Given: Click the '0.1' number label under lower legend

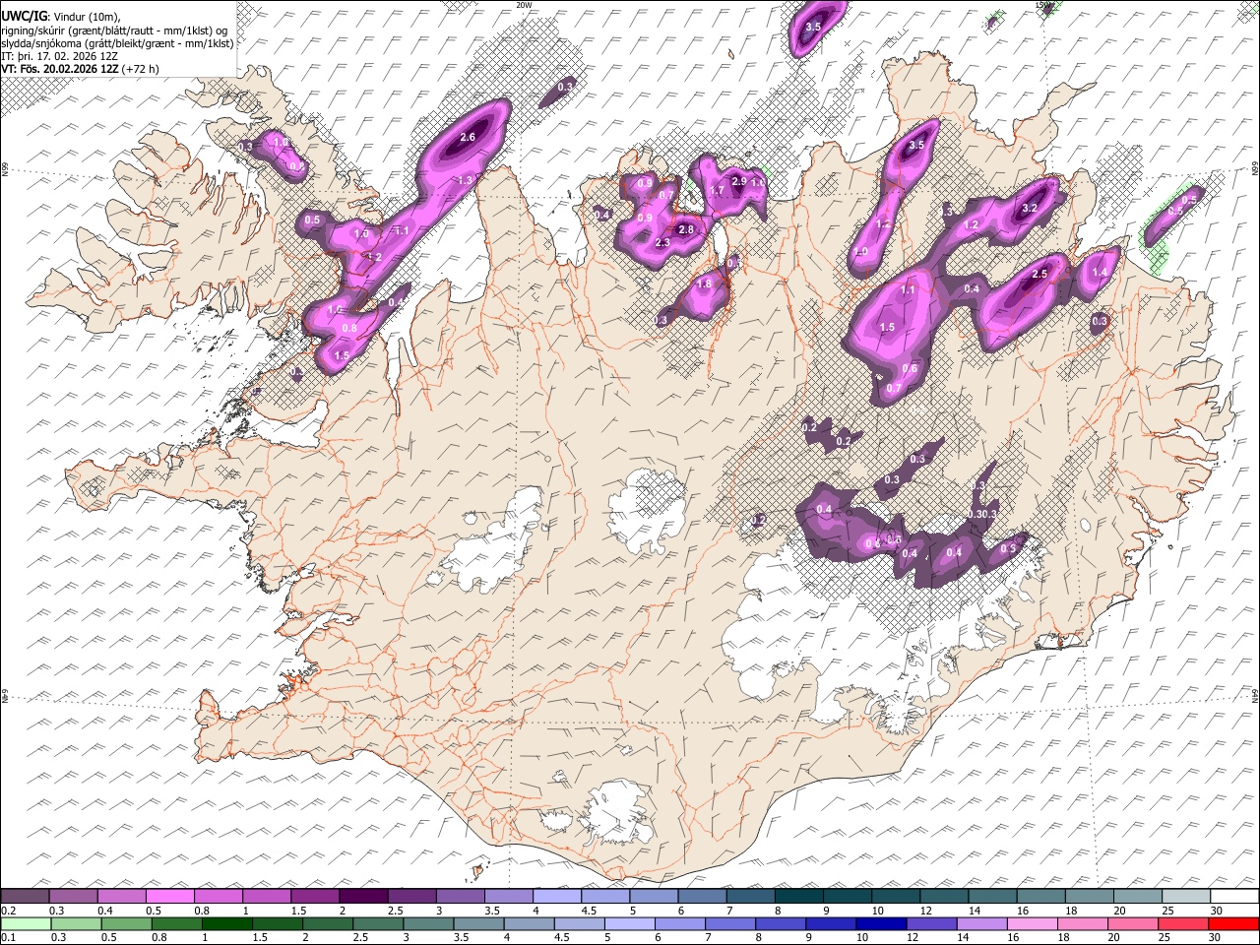Looking at the screenshot, I should [8, 937].
